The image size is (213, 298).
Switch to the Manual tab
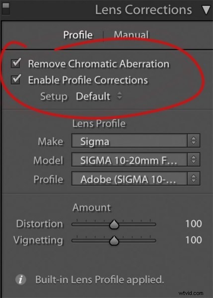131,35
